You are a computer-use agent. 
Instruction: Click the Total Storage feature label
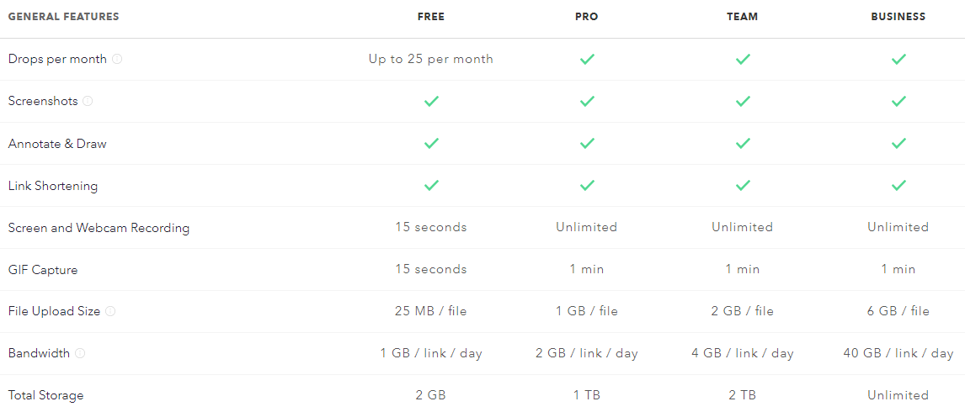pos(45,395)
